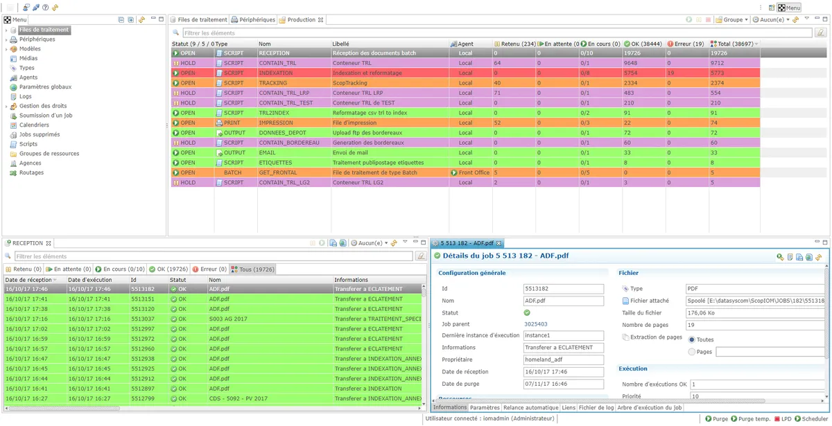The width and height of the screenshot is (832, 426).
Task: Open the Logs item in menu tree
Action: [26, 96]
